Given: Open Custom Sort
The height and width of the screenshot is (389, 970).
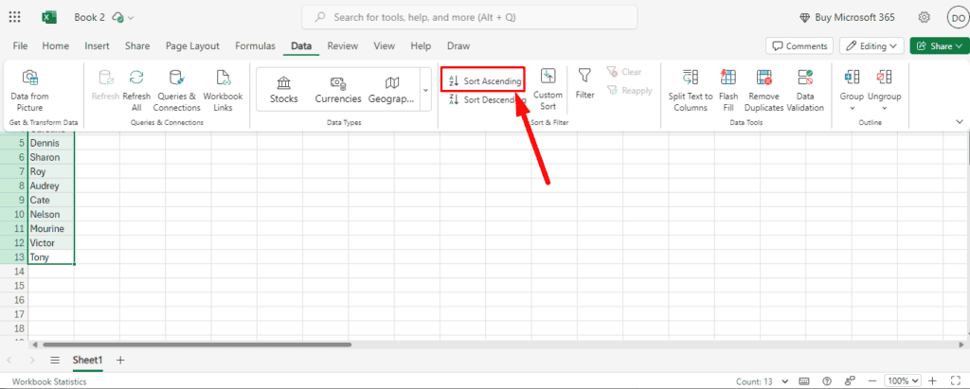Looking at the screenshot, I should pyautogui.click(x=548, y=90).
